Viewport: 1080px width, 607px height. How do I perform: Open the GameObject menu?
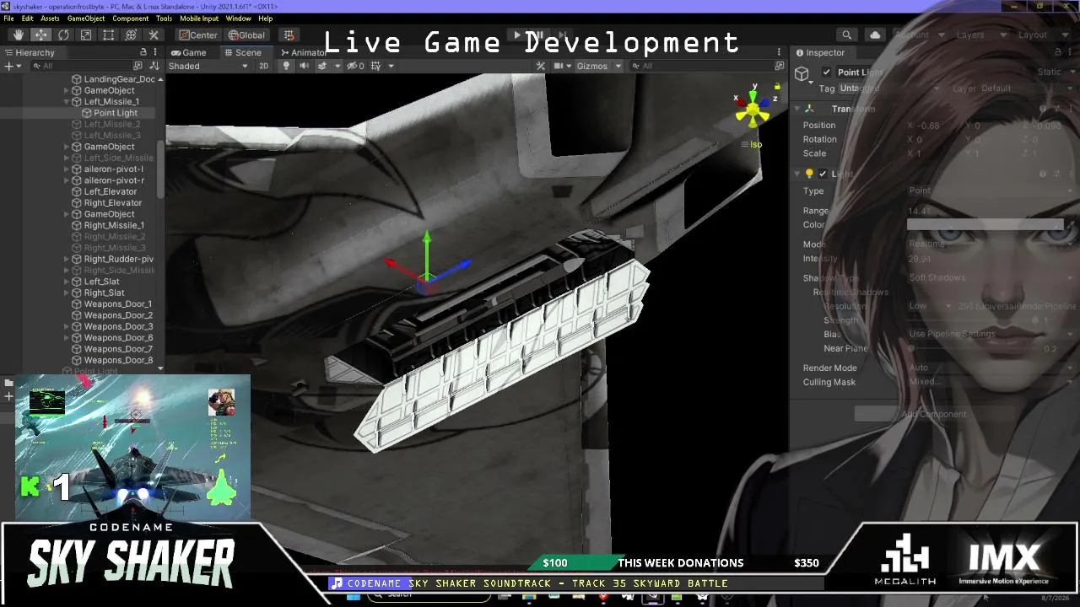[86, 19]
